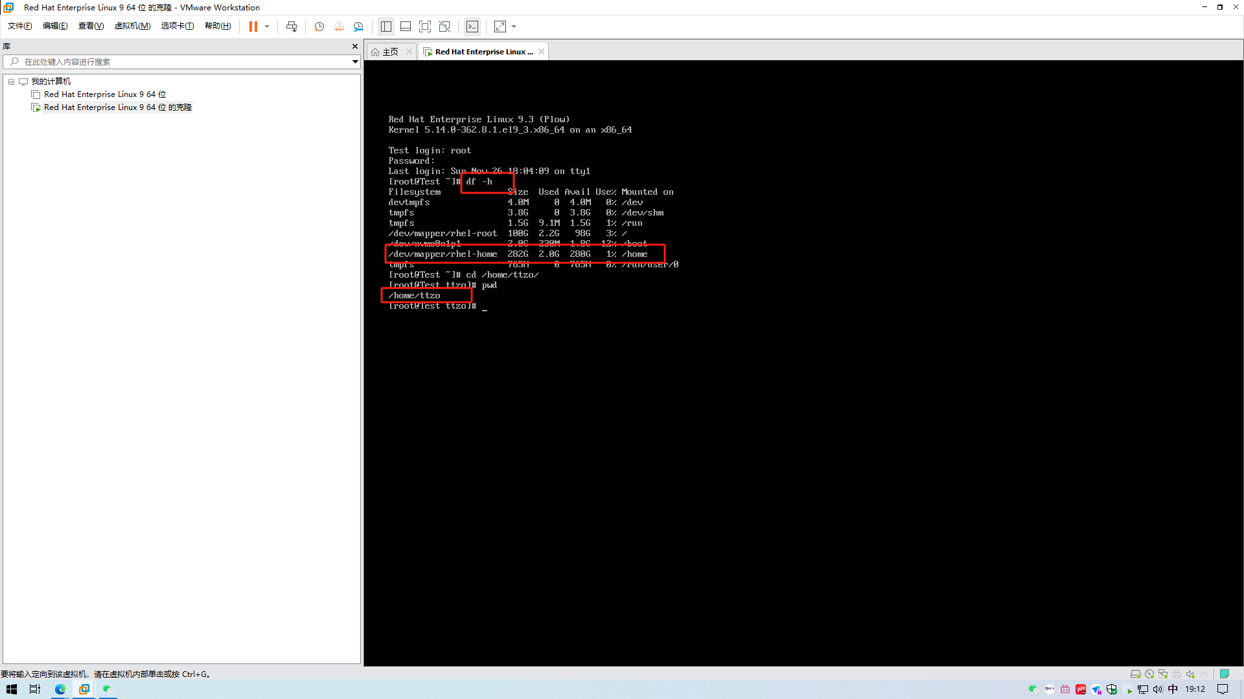This screenshot has height=699, width=1244.
Task: Open the stretch display dropdown arrow
Action: [514, 27]
